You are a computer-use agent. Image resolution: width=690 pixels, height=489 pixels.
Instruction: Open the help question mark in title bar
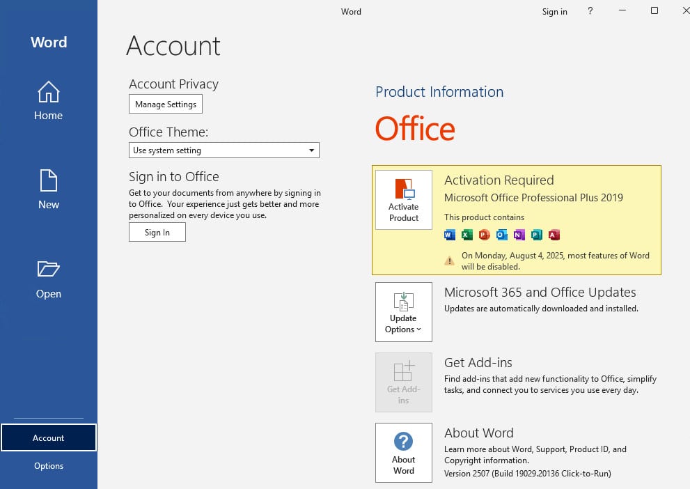pos(590,11)
